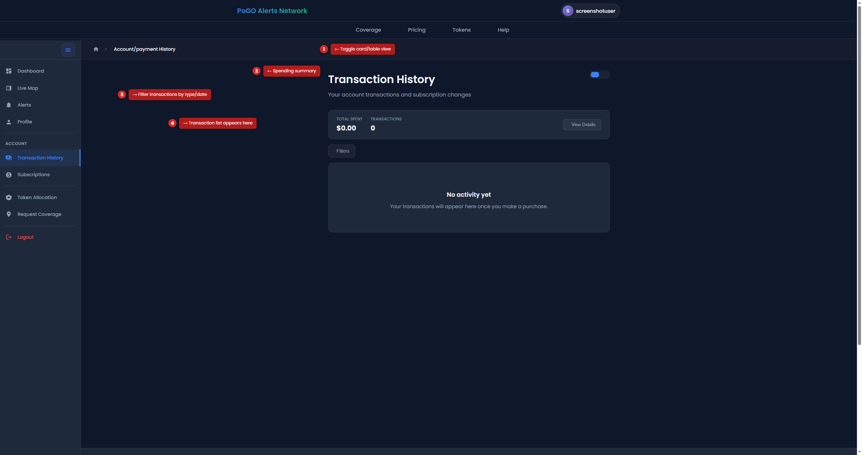This screenshot has height=455, width=862.
Task: Select Alerts in the sidebar
Action: coord(40,105)
